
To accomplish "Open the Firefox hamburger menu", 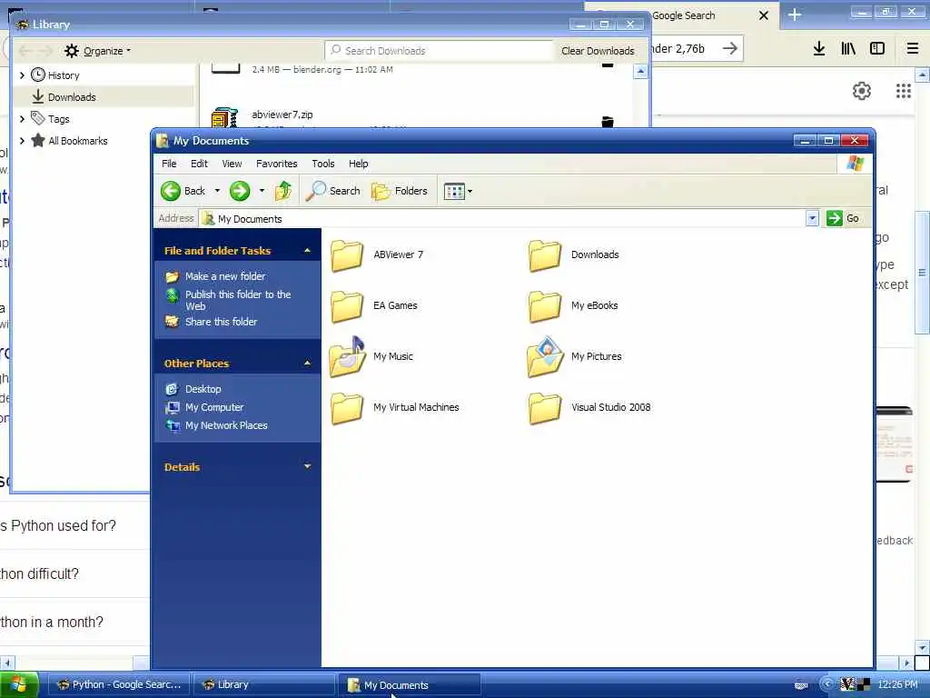I will pyautogui.click(x=913, y=49).
